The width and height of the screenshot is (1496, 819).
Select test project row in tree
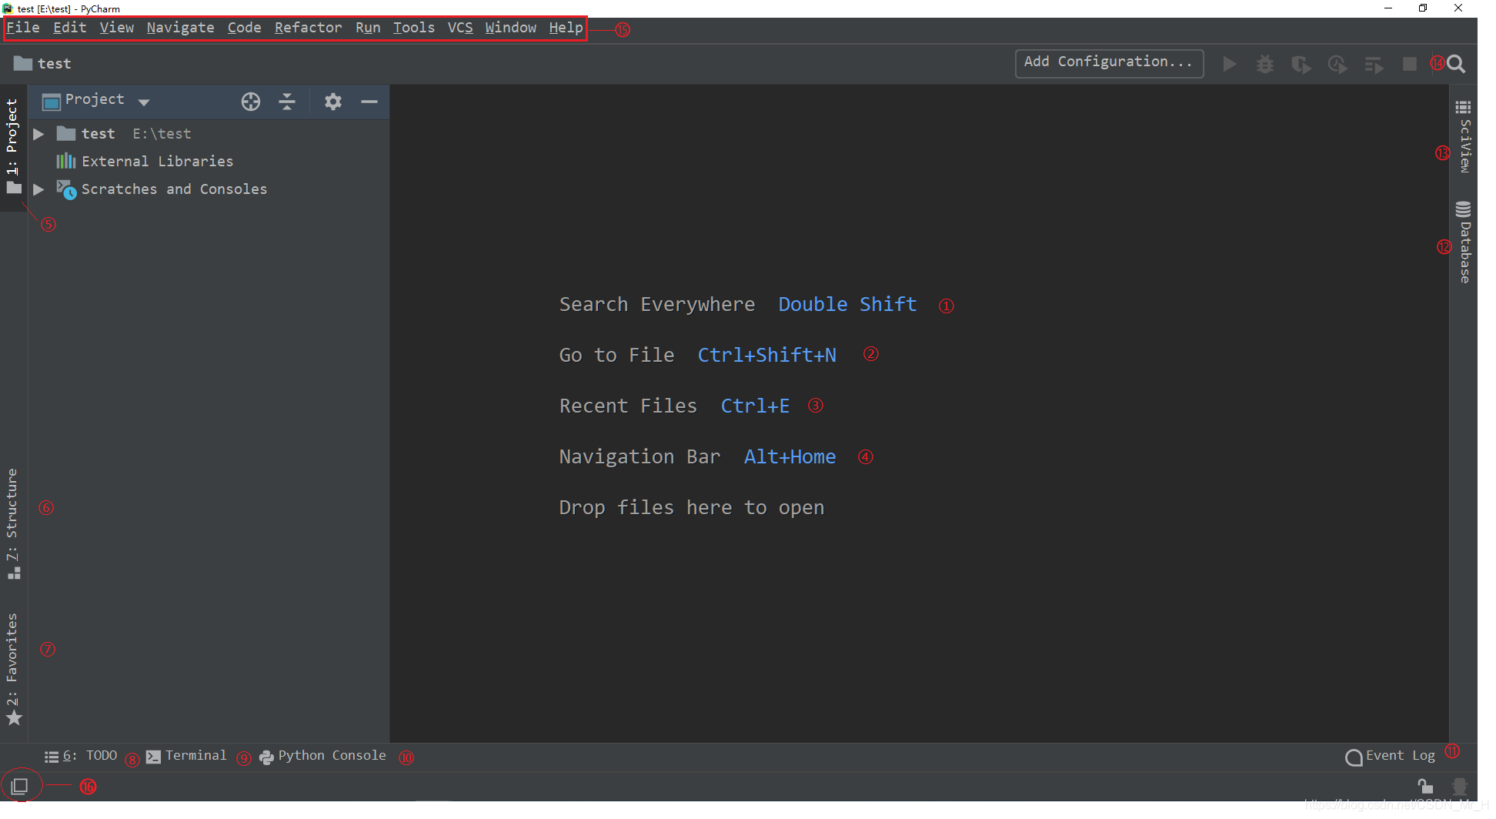pos(209,134)
